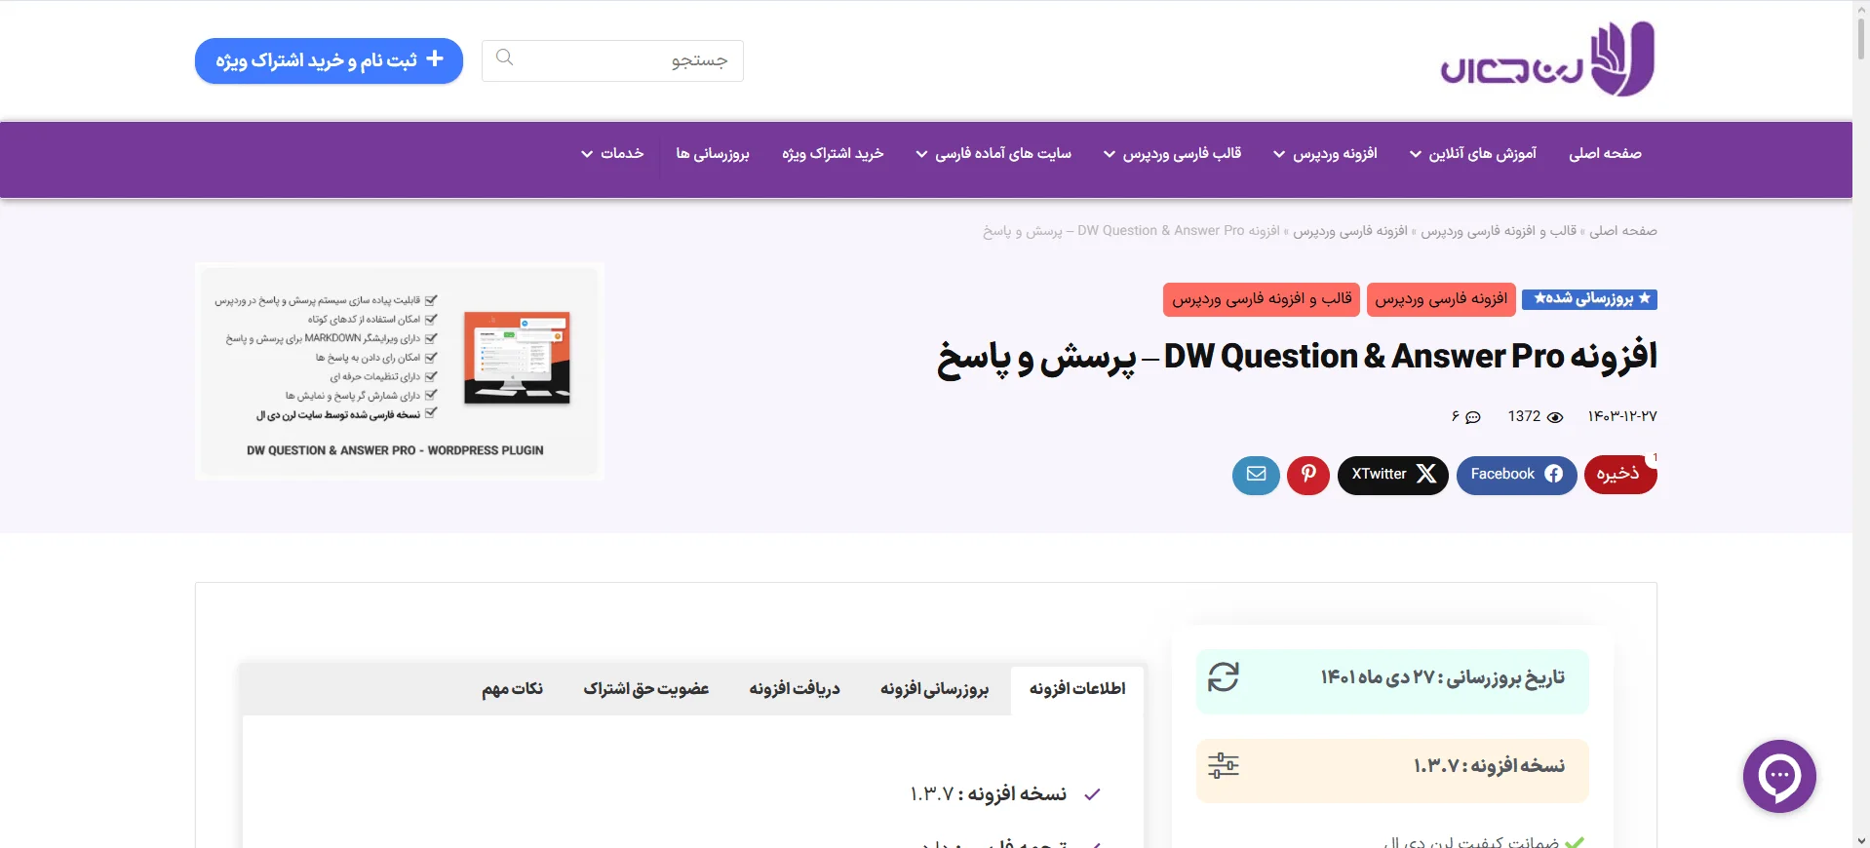The image size is (1870, 848).
Task: Expand قالب فارسی وردپرس dropdown menu
Action: [1172, 154]
